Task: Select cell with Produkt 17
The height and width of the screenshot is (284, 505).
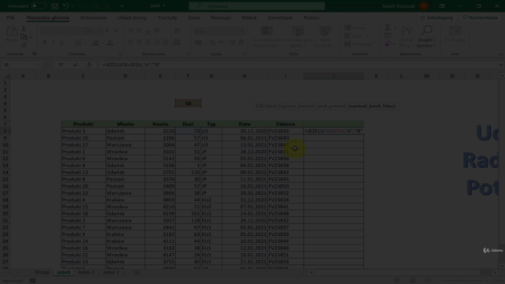Action: [x=83, y=144]
